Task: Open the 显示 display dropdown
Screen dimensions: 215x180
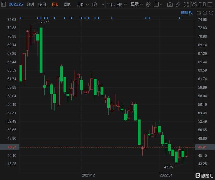Action: 137,4
